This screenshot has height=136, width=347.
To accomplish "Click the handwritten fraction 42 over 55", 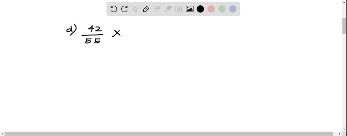I will point(93,34).
